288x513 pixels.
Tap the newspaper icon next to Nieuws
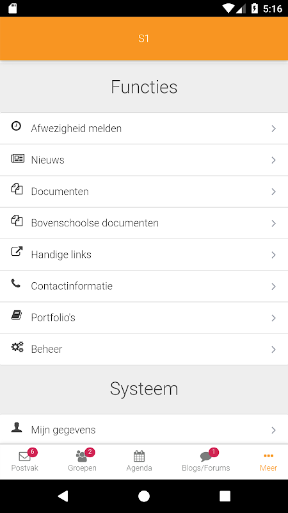18,158
